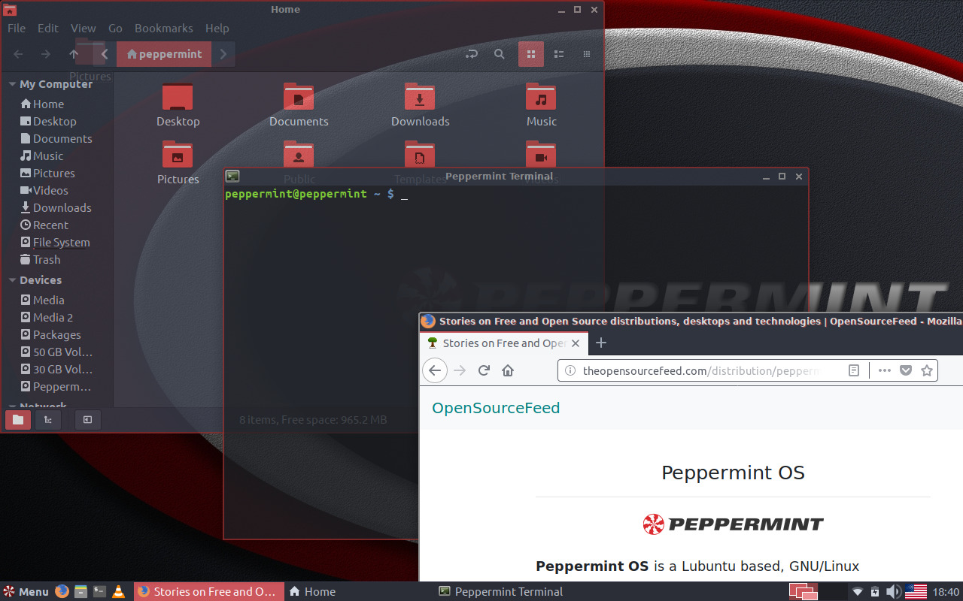The height and width of the screenshot is (601, 963).
Task: Collapse the My Computer sidebar section
Action: pos(12,83)
